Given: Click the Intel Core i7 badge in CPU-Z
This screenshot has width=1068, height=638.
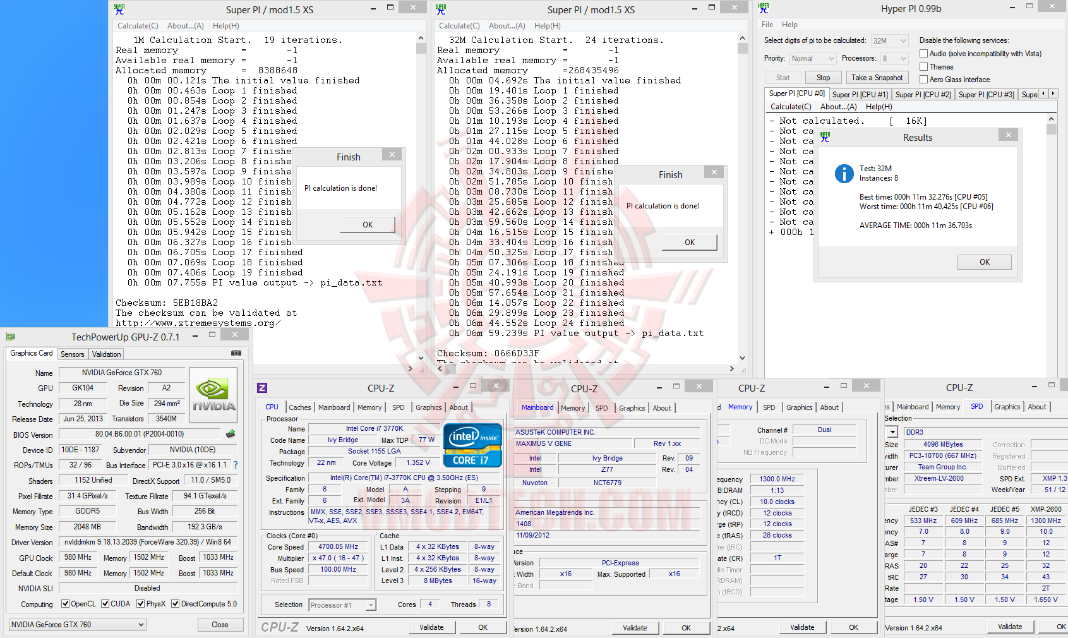Looking at the screenshot, I should coord(472,445).
